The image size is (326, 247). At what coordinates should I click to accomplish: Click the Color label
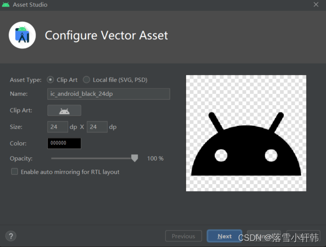coord(18,144)
